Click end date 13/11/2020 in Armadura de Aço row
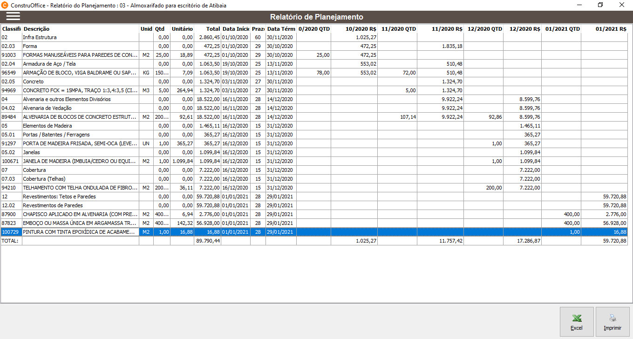The height and width of the screenshot is (339, 633). click(280, 64)
